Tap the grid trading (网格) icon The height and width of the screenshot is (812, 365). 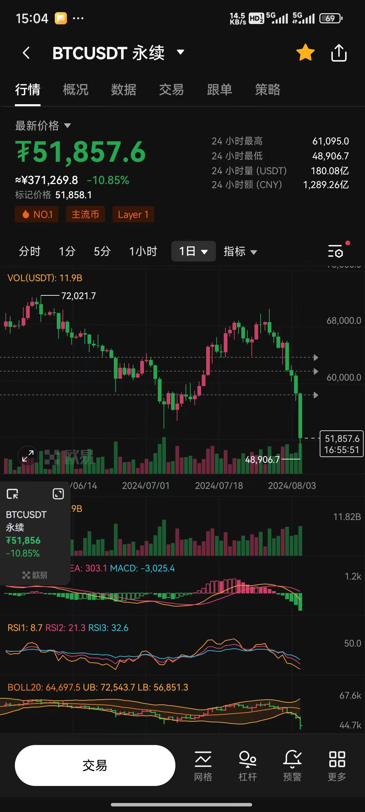[x=203, y=766]
